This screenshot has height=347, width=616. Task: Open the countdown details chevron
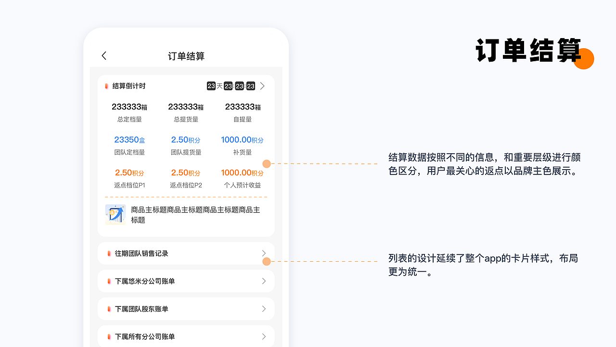coord(262,86)
